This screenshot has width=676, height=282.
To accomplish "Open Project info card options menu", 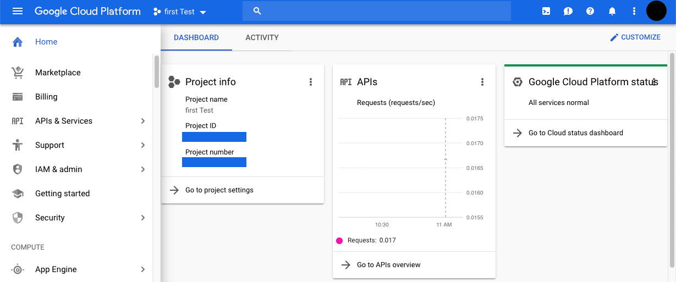I will click(311, 82).
